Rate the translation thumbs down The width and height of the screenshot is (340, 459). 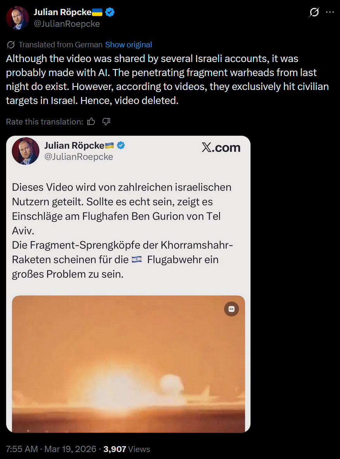coord(106,121)
